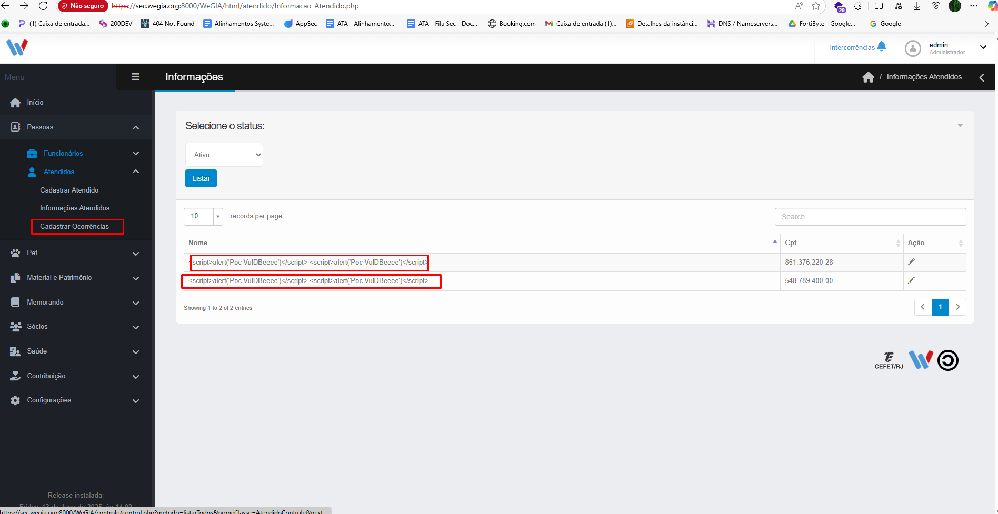
Task: Collapse the Pessoas menu chevron
Action: [x=136, y=127]
